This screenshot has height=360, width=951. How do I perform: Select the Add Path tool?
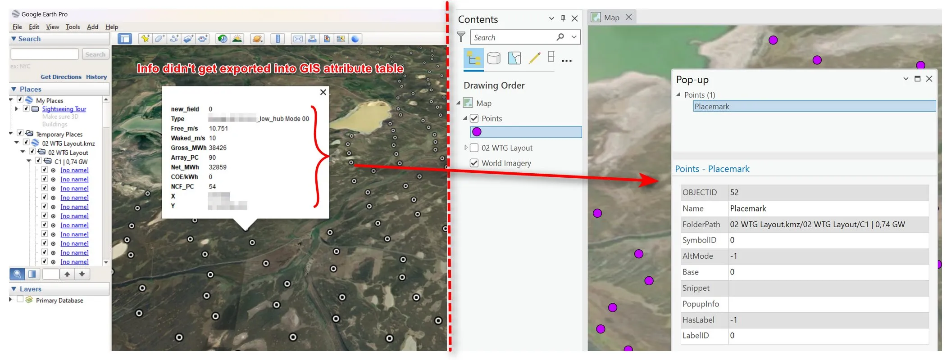tap(174, 39)
